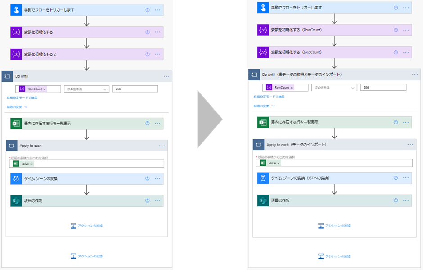Screen dimensions: 423x270
Task: Click clock icon of タイム ゾーンの変換 (JSTへの変換)
Action: (x=263, y=178)
